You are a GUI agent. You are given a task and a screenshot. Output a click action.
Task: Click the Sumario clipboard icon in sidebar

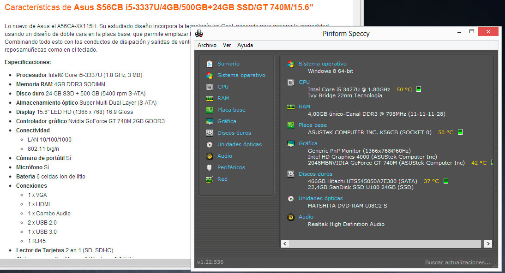pos(210,64)
